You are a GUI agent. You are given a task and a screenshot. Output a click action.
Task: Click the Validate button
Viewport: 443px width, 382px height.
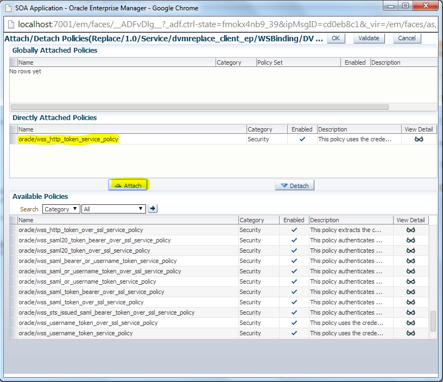click(369, 38)
